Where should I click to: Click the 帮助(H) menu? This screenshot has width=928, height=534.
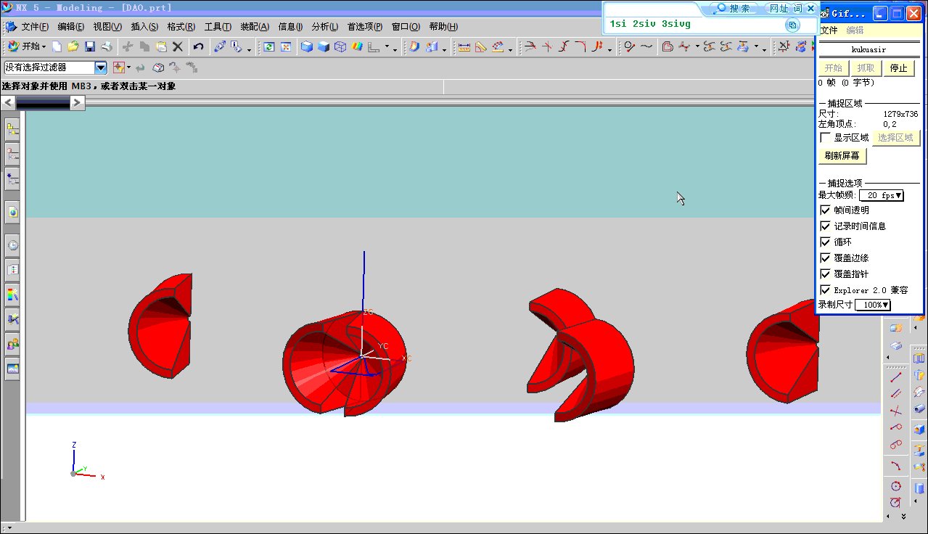(x=443, y=27)
